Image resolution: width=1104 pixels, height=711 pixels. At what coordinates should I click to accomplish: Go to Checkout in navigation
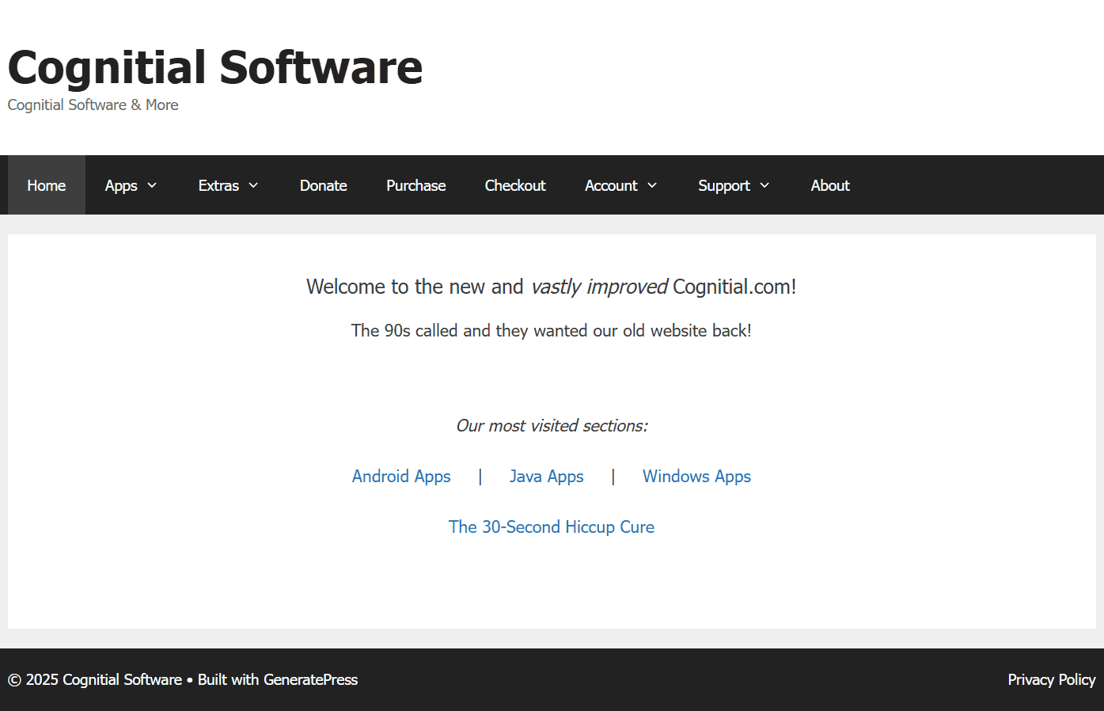[515, 185]
